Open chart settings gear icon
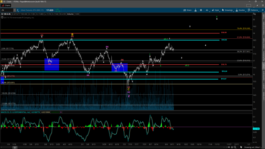This screenshot has width=265, height=149. click(201, 10)
